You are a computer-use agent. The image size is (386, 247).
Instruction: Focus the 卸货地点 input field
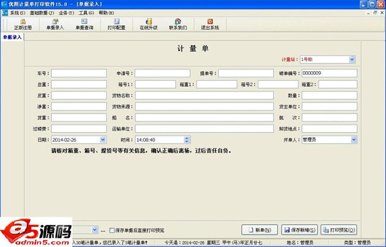point(330,129)
